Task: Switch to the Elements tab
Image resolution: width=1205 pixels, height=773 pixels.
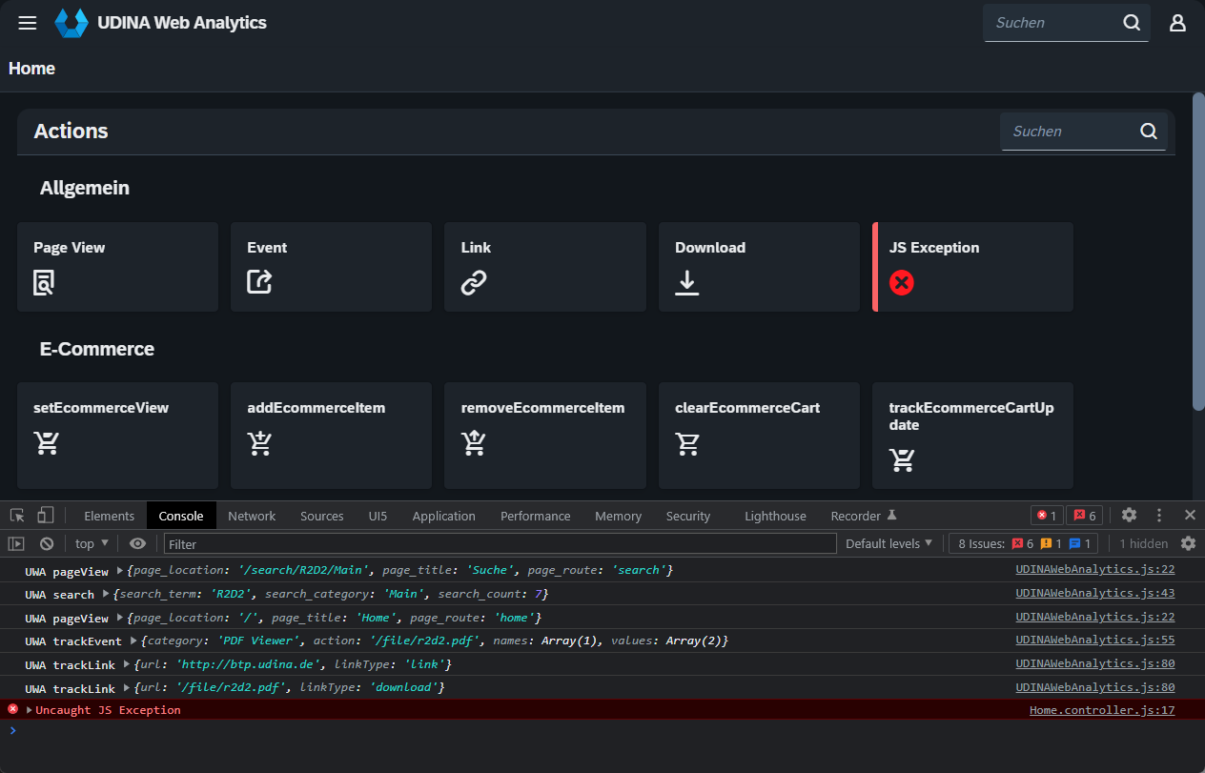Action: (110, 516)
